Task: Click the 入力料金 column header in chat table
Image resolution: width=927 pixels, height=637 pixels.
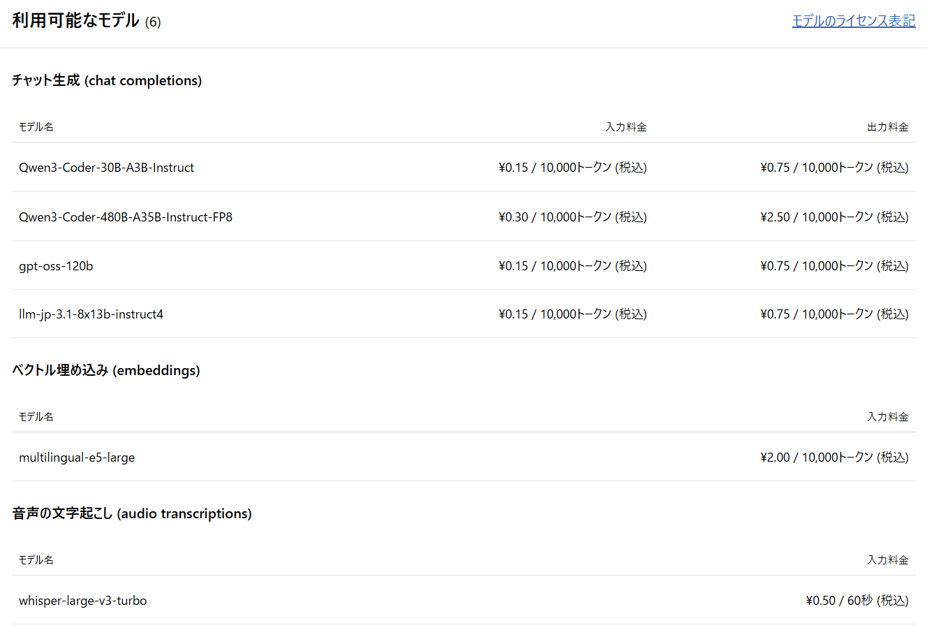Action: pyautogui.click(x=626, y=127)
